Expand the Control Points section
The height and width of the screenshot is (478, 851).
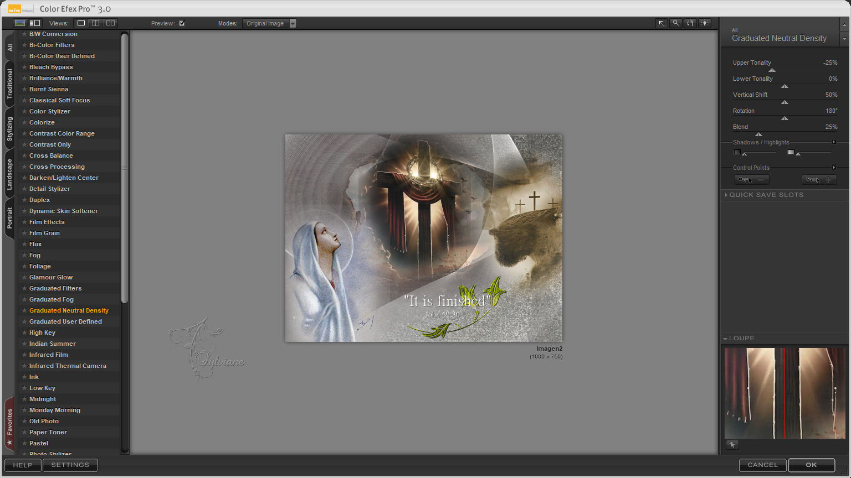pyautogui.click(x=834, y=168)
